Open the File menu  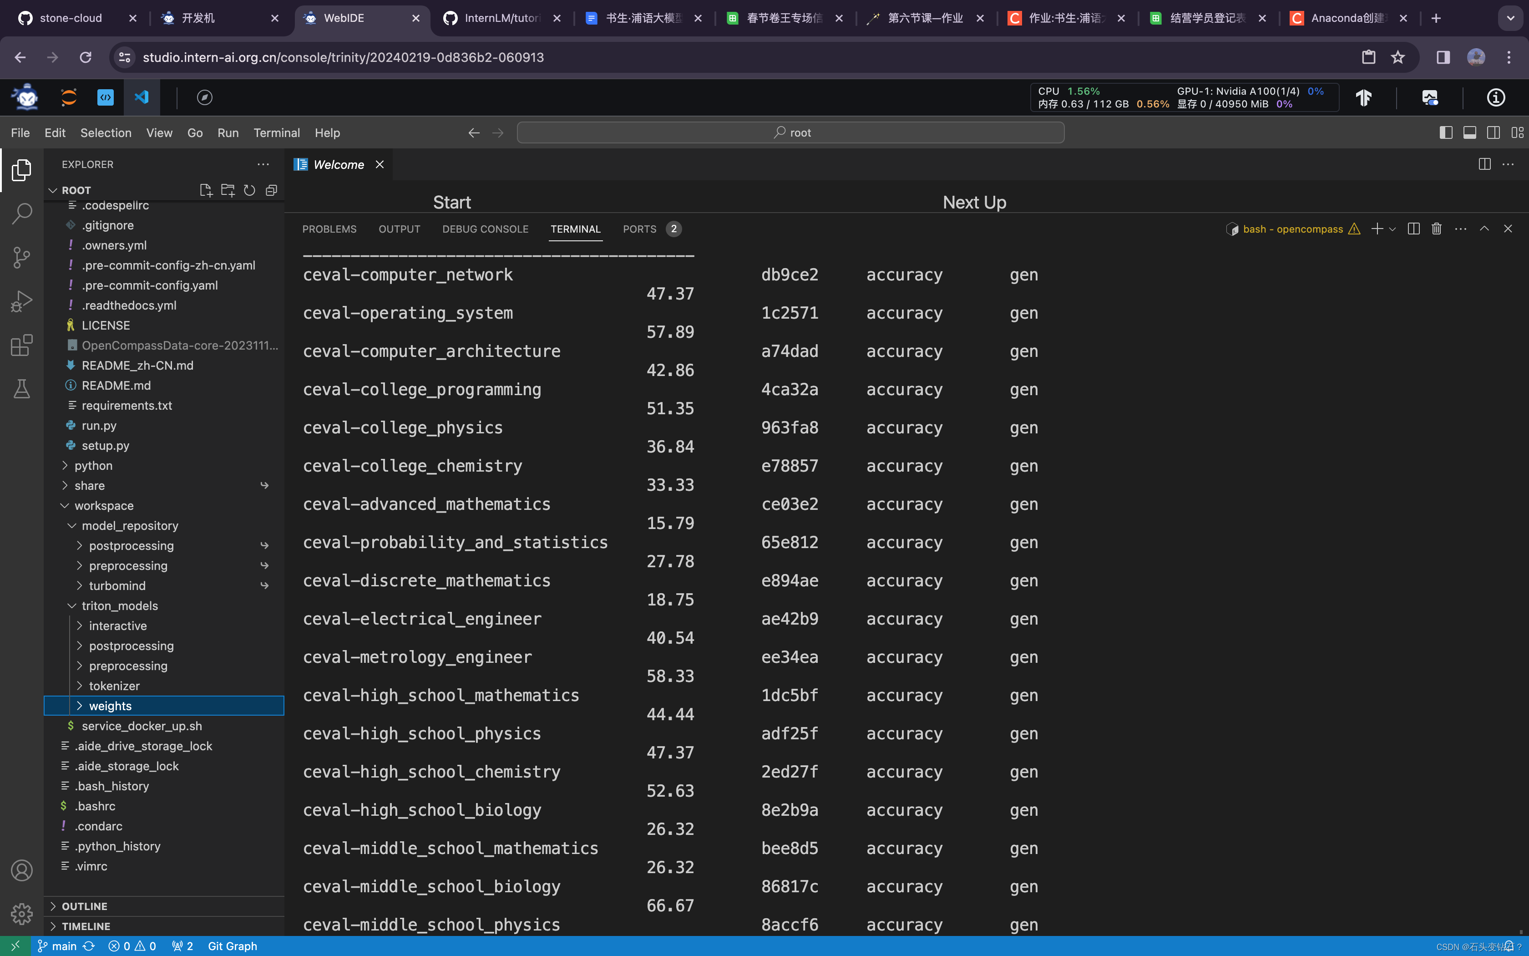tap(20, 133)
